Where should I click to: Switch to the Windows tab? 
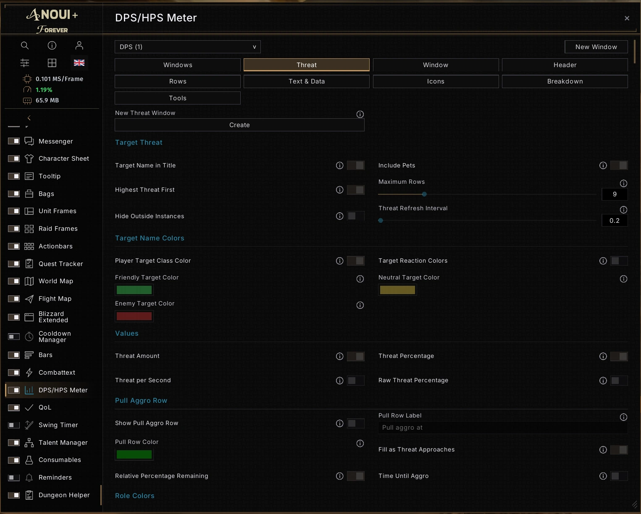[x=178, y=65]
